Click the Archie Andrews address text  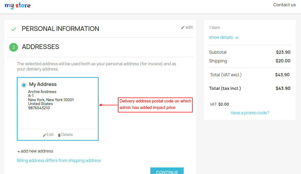[x=42, y=92]
